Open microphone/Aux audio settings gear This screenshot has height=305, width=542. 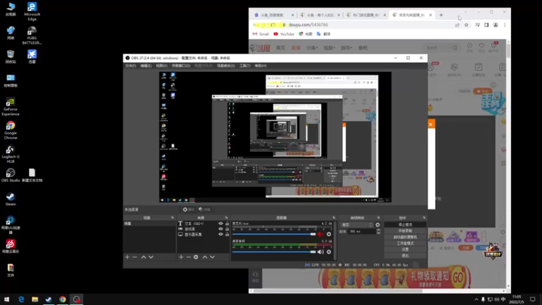point(329,234)
